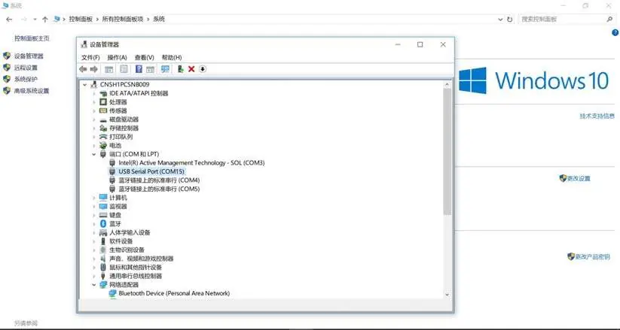Open the 帮助(H) menu
Image resolution: width=620 pixels, height=330 pixels.
pyautogui.click(x=172, y=58)
